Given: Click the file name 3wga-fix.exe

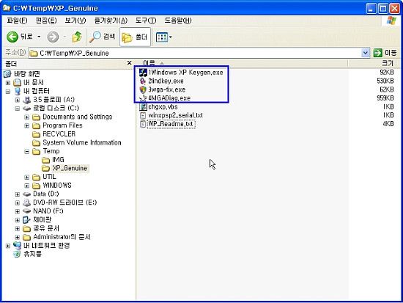Looking at the screenshot, I should 167,90.
